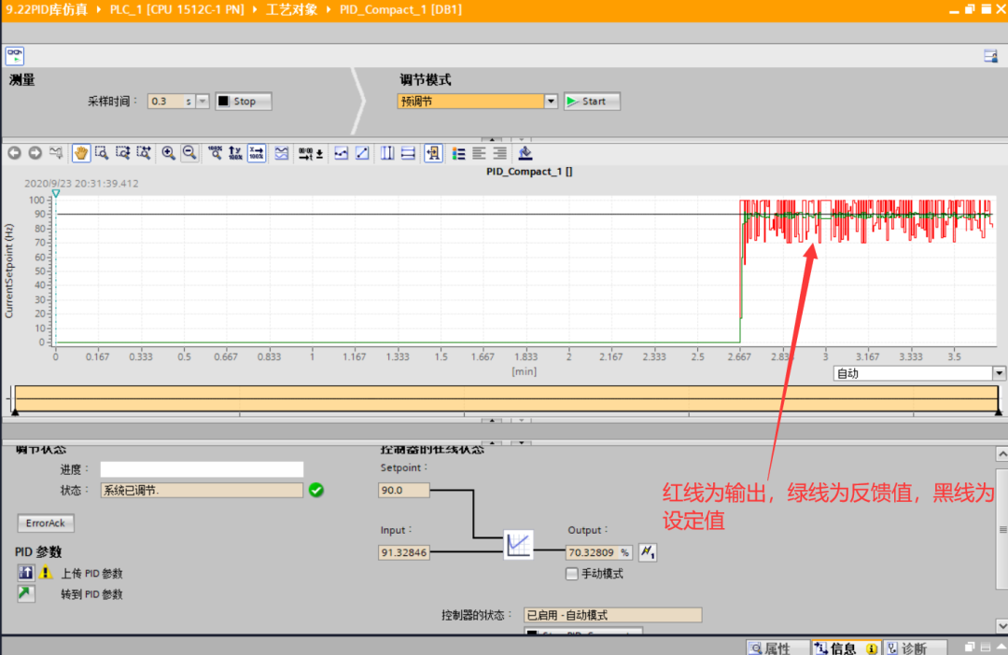Click the Setpoint value 90.0 field
This screenshot has width=1008, height=655.
coord(404,490)
